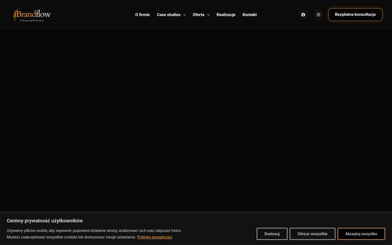
Task: Go to the Realizacje page
Action: 226,15
